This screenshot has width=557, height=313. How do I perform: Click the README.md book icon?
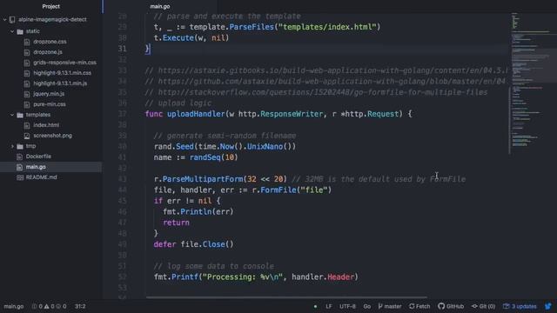click(x=19, y=177)
